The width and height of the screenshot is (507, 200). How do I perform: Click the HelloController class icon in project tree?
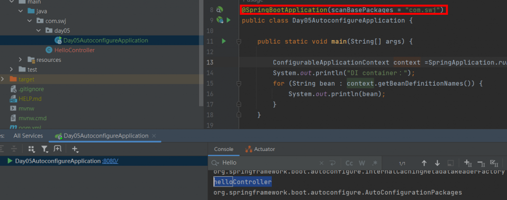[x=49, y=50]
